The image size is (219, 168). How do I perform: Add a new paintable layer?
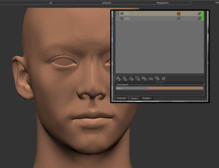tap(118, 78)
